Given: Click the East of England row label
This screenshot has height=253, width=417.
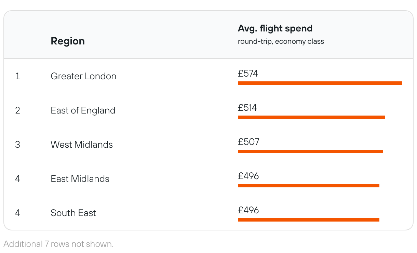Looking at the screenshot, I should click(x=83, y=110).
